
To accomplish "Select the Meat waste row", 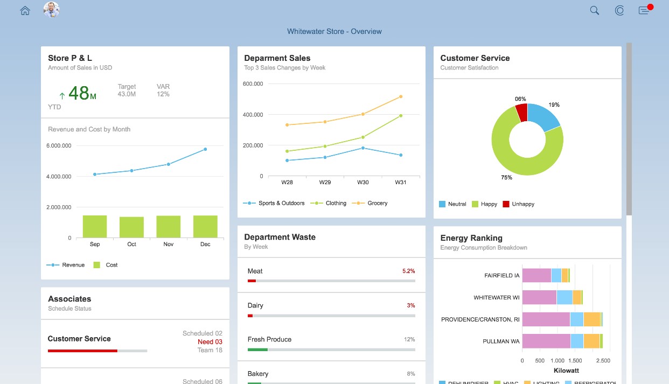I will click(x=331, y=275).
